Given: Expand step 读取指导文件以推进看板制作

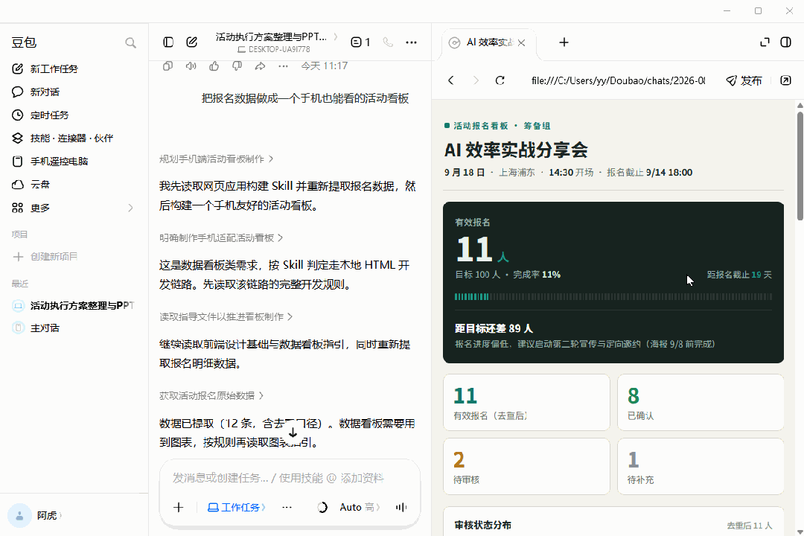Looking at the screenshot, I should [226, 317].
